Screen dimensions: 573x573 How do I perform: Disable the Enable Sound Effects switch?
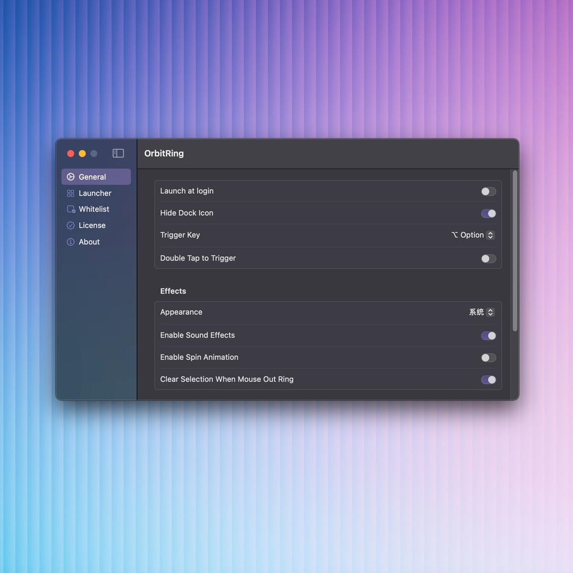(488, 336)
